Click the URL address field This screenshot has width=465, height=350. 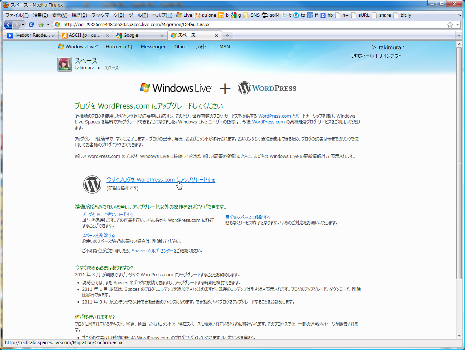pos(254,25)
